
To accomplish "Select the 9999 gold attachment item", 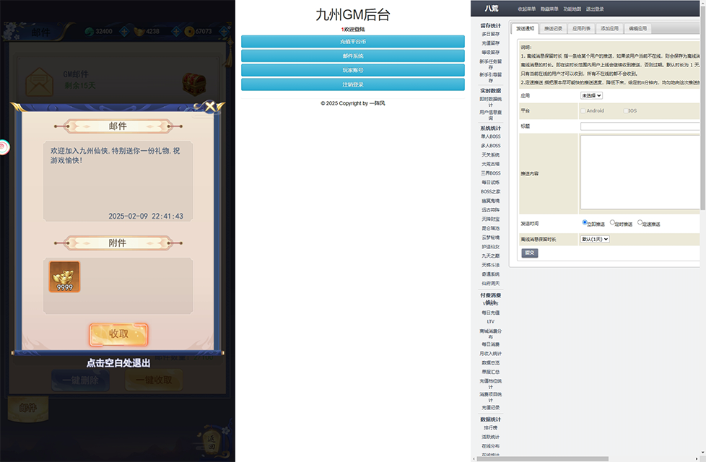I will pyautogui.click(x=65, y=278).
